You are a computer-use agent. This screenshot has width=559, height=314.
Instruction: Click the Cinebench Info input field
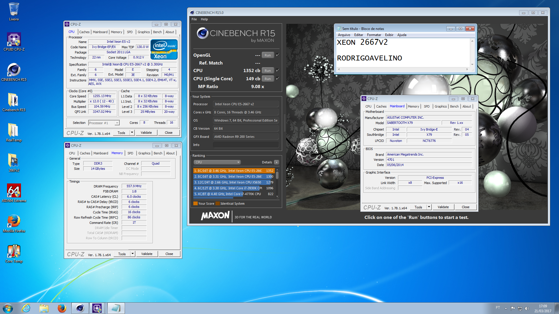(246, 145)
